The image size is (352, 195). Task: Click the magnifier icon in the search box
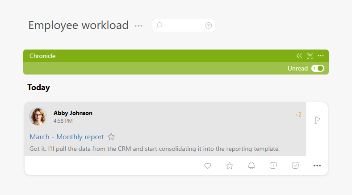click(x=159, y=25)
